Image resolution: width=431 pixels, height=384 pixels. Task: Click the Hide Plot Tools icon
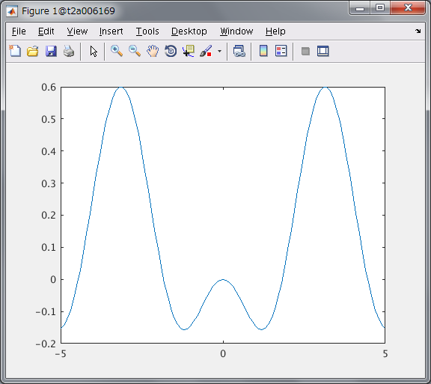(x=305, y=51)
